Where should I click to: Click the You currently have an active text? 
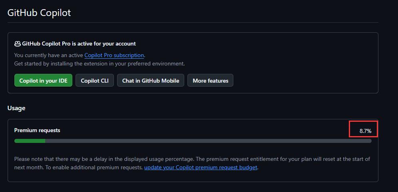point(49,55)
